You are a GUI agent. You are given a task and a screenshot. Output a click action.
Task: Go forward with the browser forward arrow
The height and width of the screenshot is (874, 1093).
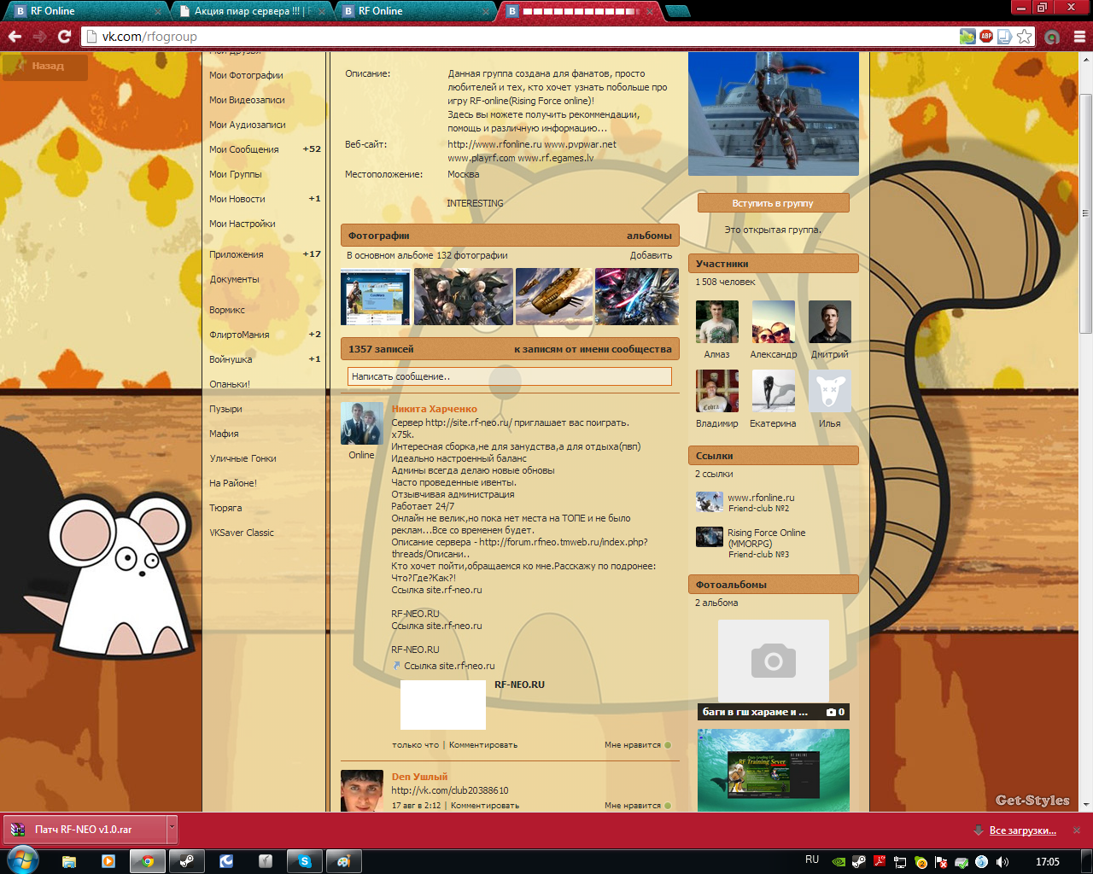39,37
